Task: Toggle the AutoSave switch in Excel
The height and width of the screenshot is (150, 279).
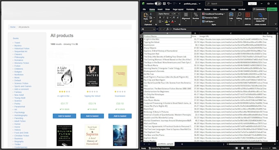Action: 158,4
